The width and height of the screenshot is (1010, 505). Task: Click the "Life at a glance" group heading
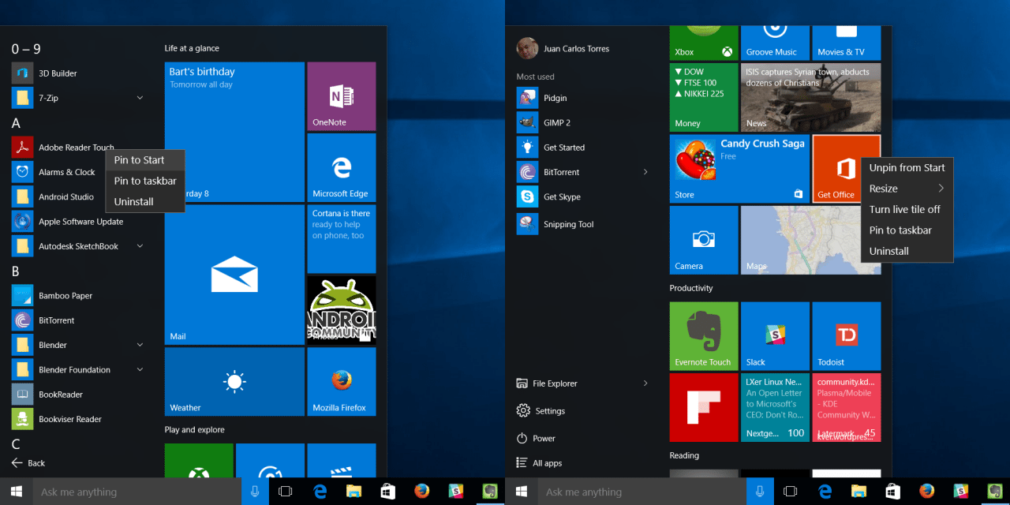pyautogui.click(x=192, y=48)
